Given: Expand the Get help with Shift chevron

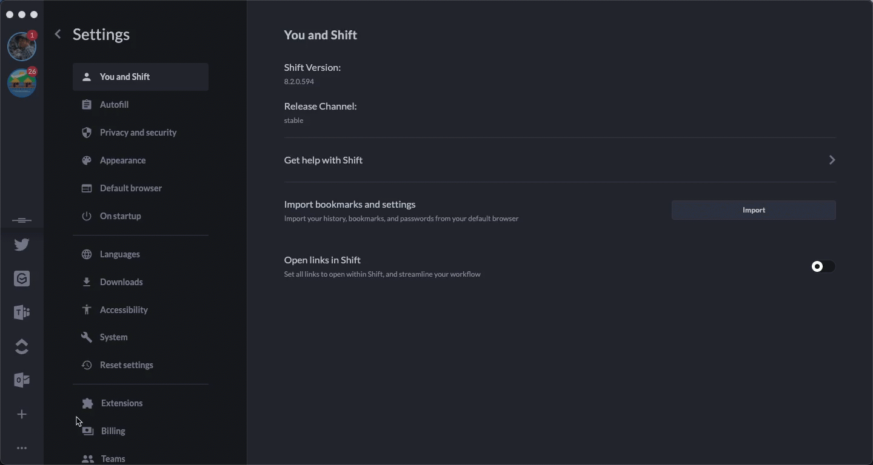Looking at the screenshot, I should (x=832, y=160).
